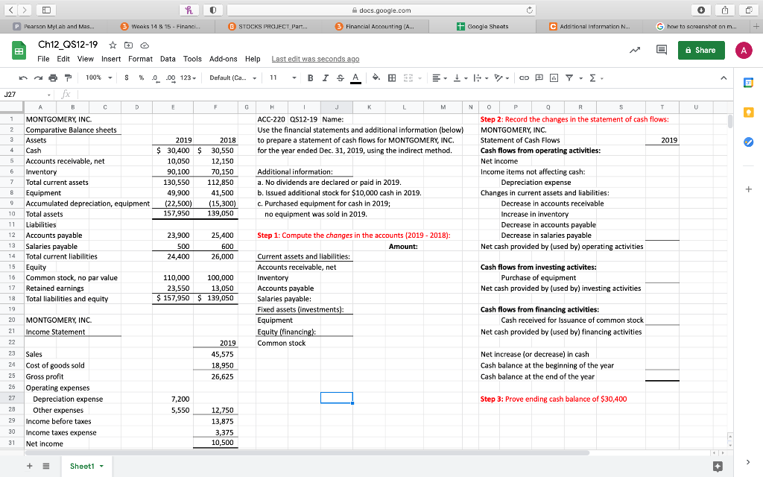Apply strikethrough formatting
The width and height of the screenshot is (763, 477).
pyautogui.click(x=339, y=77)
